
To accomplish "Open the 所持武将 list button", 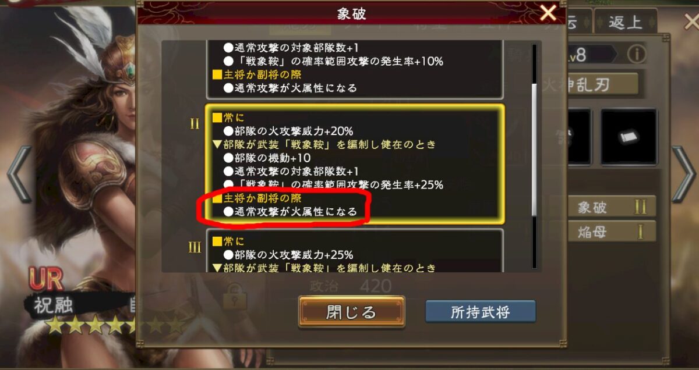I will pyautogui.click(x=481, y=312).
